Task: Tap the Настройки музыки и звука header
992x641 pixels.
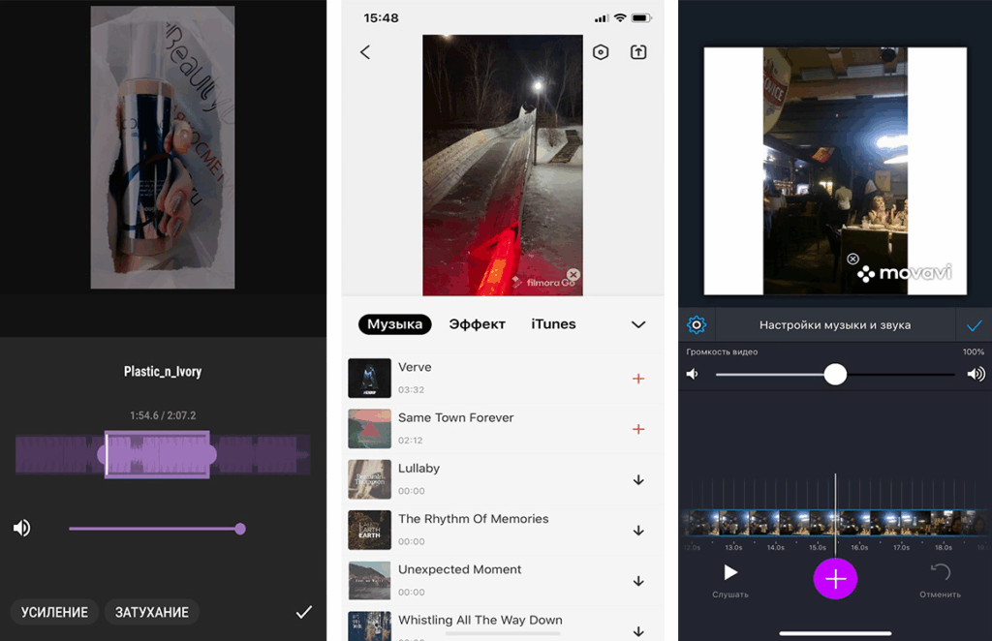Action: click(835, 325)
